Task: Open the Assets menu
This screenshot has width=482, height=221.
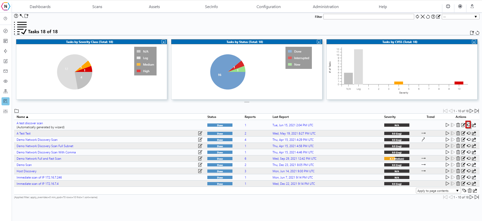Action: [154, 7]
